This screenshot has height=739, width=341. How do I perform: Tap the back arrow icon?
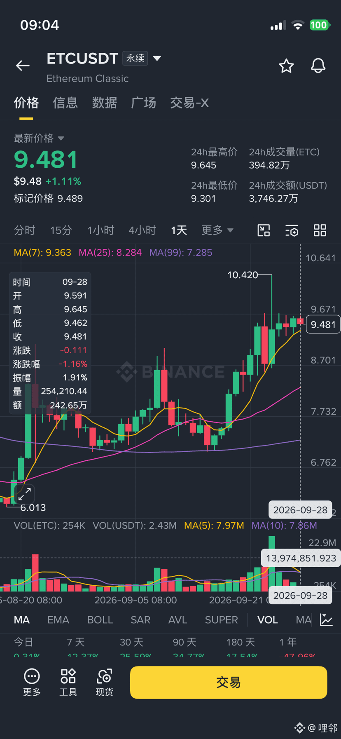coord(23,66)
